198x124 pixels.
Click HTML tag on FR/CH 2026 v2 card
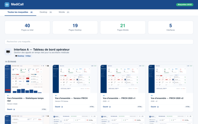(188, 107)
